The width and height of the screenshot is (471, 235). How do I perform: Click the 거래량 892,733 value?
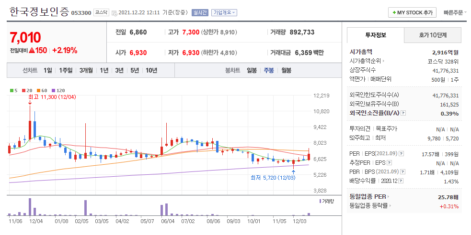click(x=302, y=32)
